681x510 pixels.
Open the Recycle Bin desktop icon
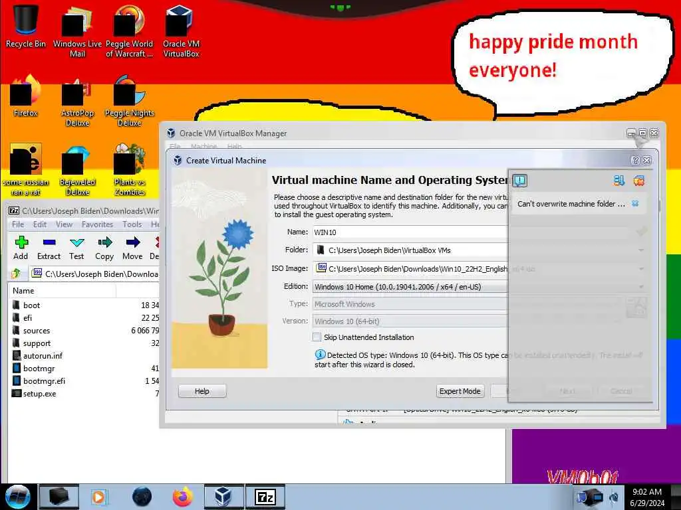click(26, 26)
